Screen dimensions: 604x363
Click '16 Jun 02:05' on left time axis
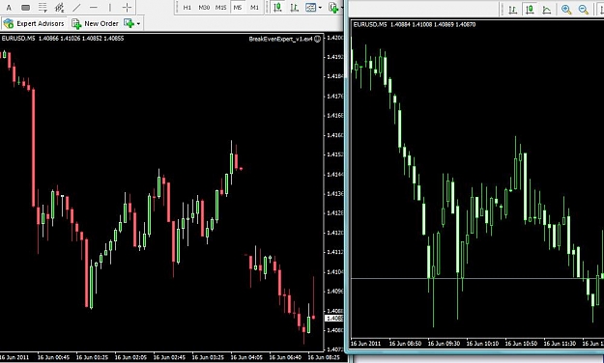[x=130, y=357]
